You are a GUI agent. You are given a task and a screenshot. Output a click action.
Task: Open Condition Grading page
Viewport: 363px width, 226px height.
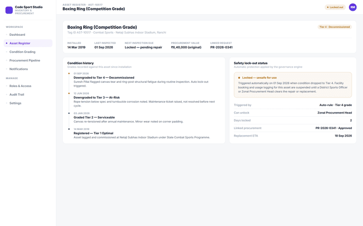tap(28, 52)
